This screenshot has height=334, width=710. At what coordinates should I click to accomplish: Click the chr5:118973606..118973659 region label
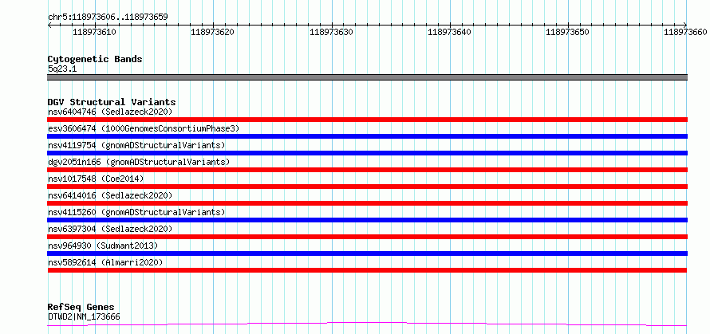pos(108,18)
